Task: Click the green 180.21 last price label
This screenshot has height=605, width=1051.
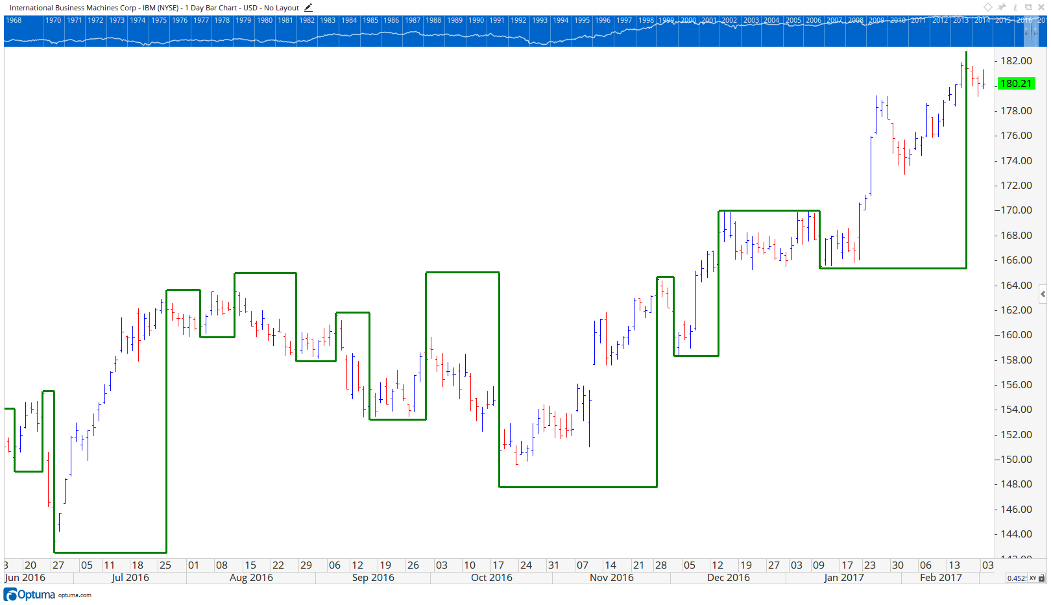Action: (x=1016, y=83)
